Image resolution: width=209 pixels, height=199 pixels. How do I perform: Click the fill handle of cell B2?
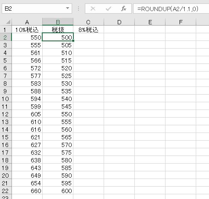pyautogui.click(x=73, y=41)
